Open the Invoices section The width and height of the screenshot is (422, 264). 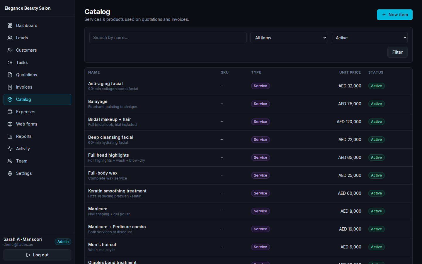(x=37, y=87)
